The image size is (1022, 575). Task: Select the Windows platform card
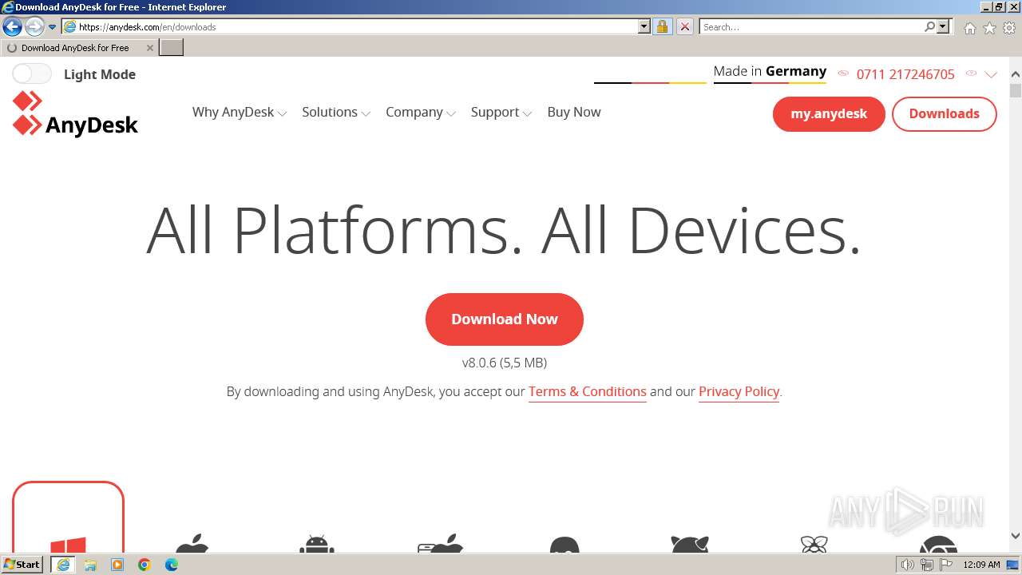click(68, 517)
